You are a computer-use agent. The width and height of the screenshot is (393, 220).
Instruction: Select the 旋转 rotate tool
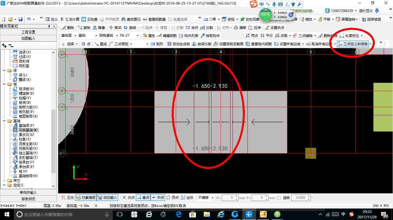pyautogui.click(x=130, y=28)
